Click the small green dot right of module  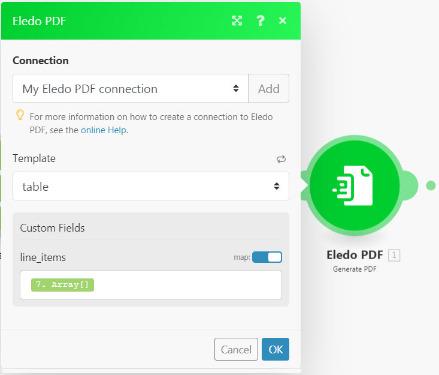(431, 185)
